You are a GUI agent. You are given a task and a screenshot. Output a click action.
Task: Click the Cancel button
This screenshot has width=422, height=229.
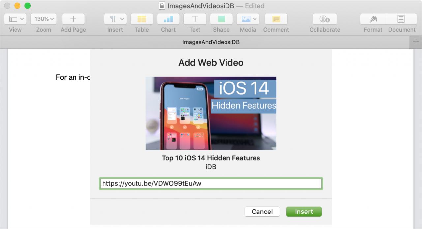point(262,212)
